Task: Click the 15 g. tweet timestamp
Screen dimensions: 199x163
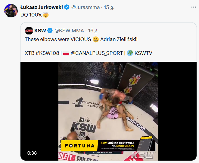Action: click(x=109, y=7)
